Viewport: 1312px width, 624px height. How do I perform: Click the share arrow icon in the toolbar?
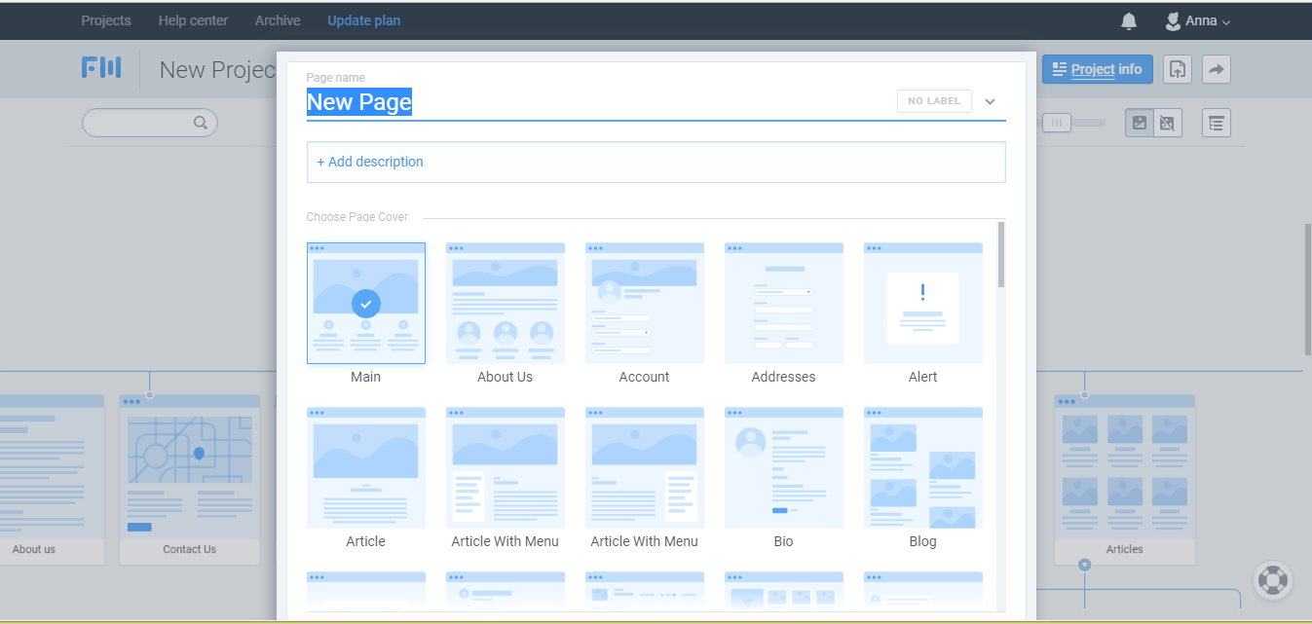click(1216, 68)
